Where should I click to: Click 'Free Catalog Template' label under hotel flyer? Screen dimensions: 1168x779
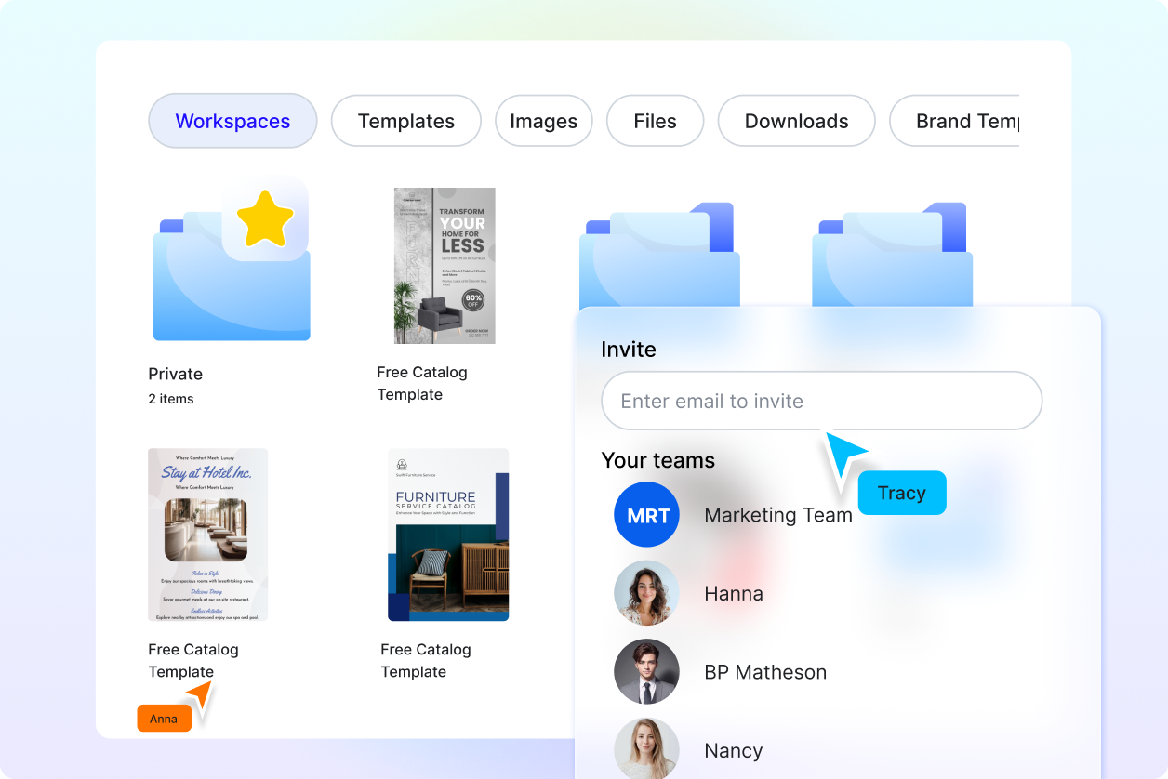coord(193,660)
